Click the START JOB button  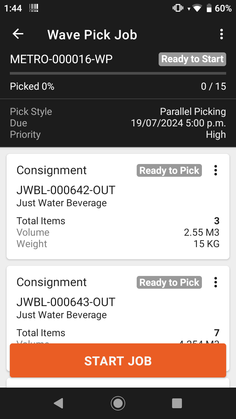tap(118, 360)
